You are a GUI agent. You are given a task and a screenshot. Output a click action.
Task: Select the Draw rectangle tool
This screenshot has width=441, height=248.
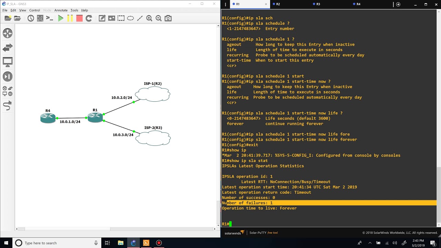(x=121, y=18)
